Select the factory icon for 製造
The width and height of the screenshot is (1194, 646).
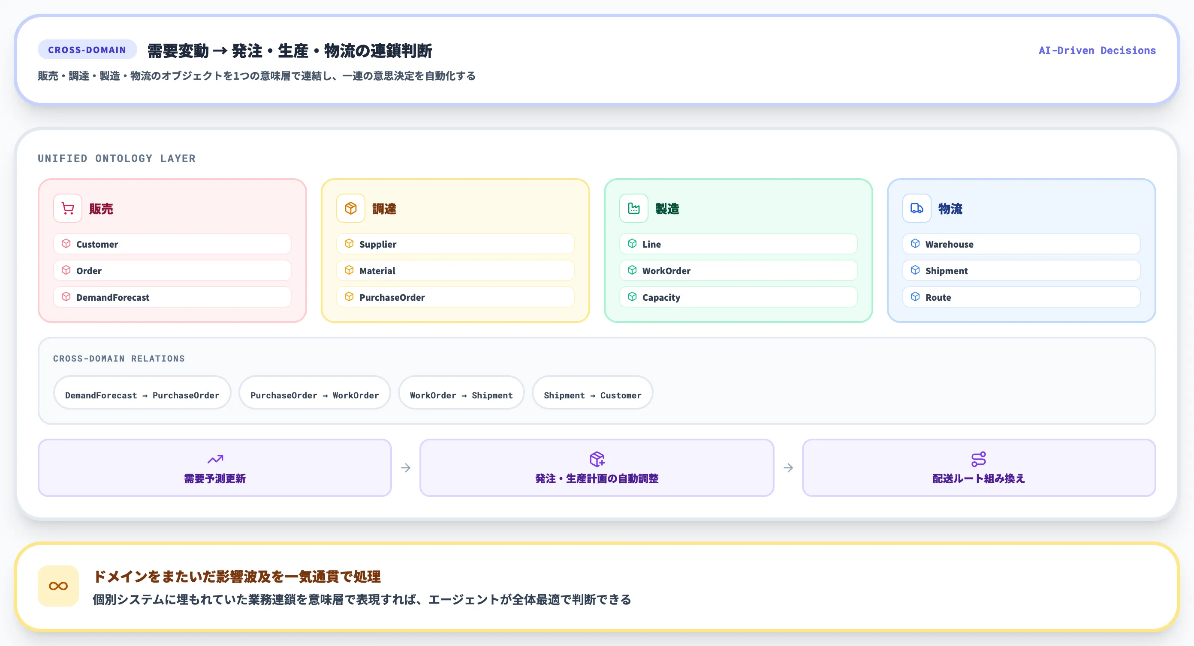(x=633, y=208)
